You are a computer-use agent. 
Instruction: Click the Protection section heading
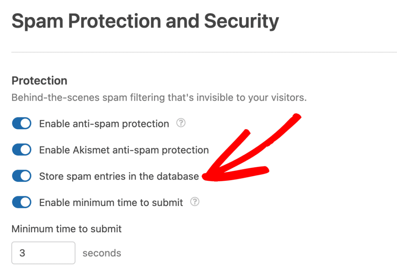pyautogui.click(x=39, y=81)
